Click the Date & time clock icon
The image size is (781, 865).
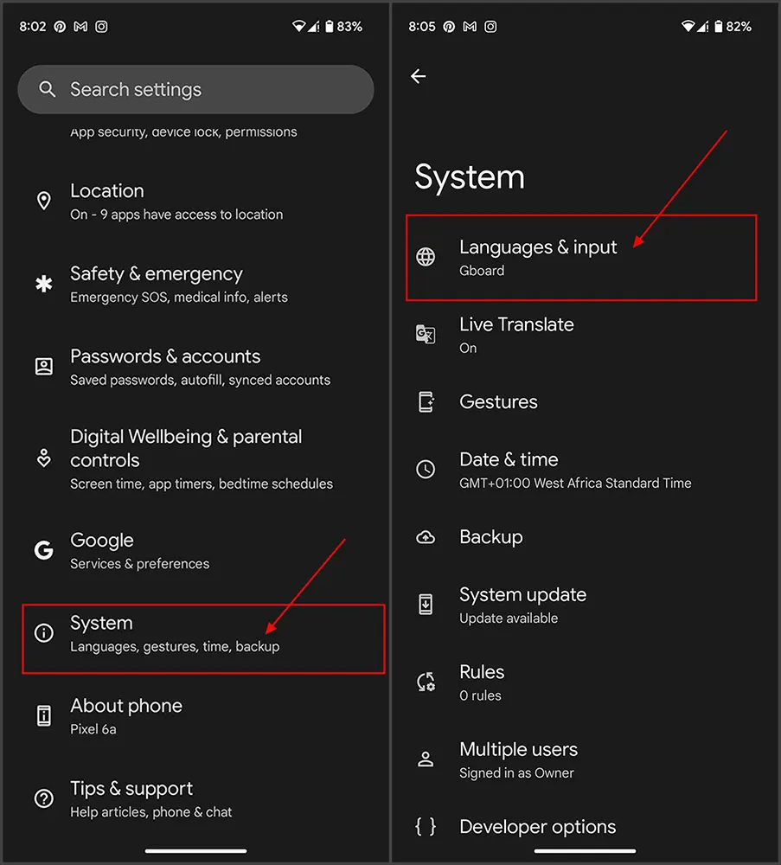426,470
